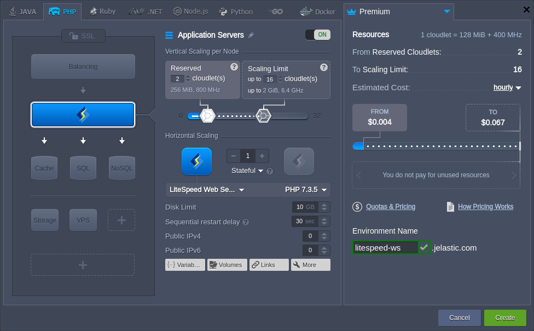534x331 pixels.
Task: Click the Public IPv6 spinner arrows
Action: (324, 250)
